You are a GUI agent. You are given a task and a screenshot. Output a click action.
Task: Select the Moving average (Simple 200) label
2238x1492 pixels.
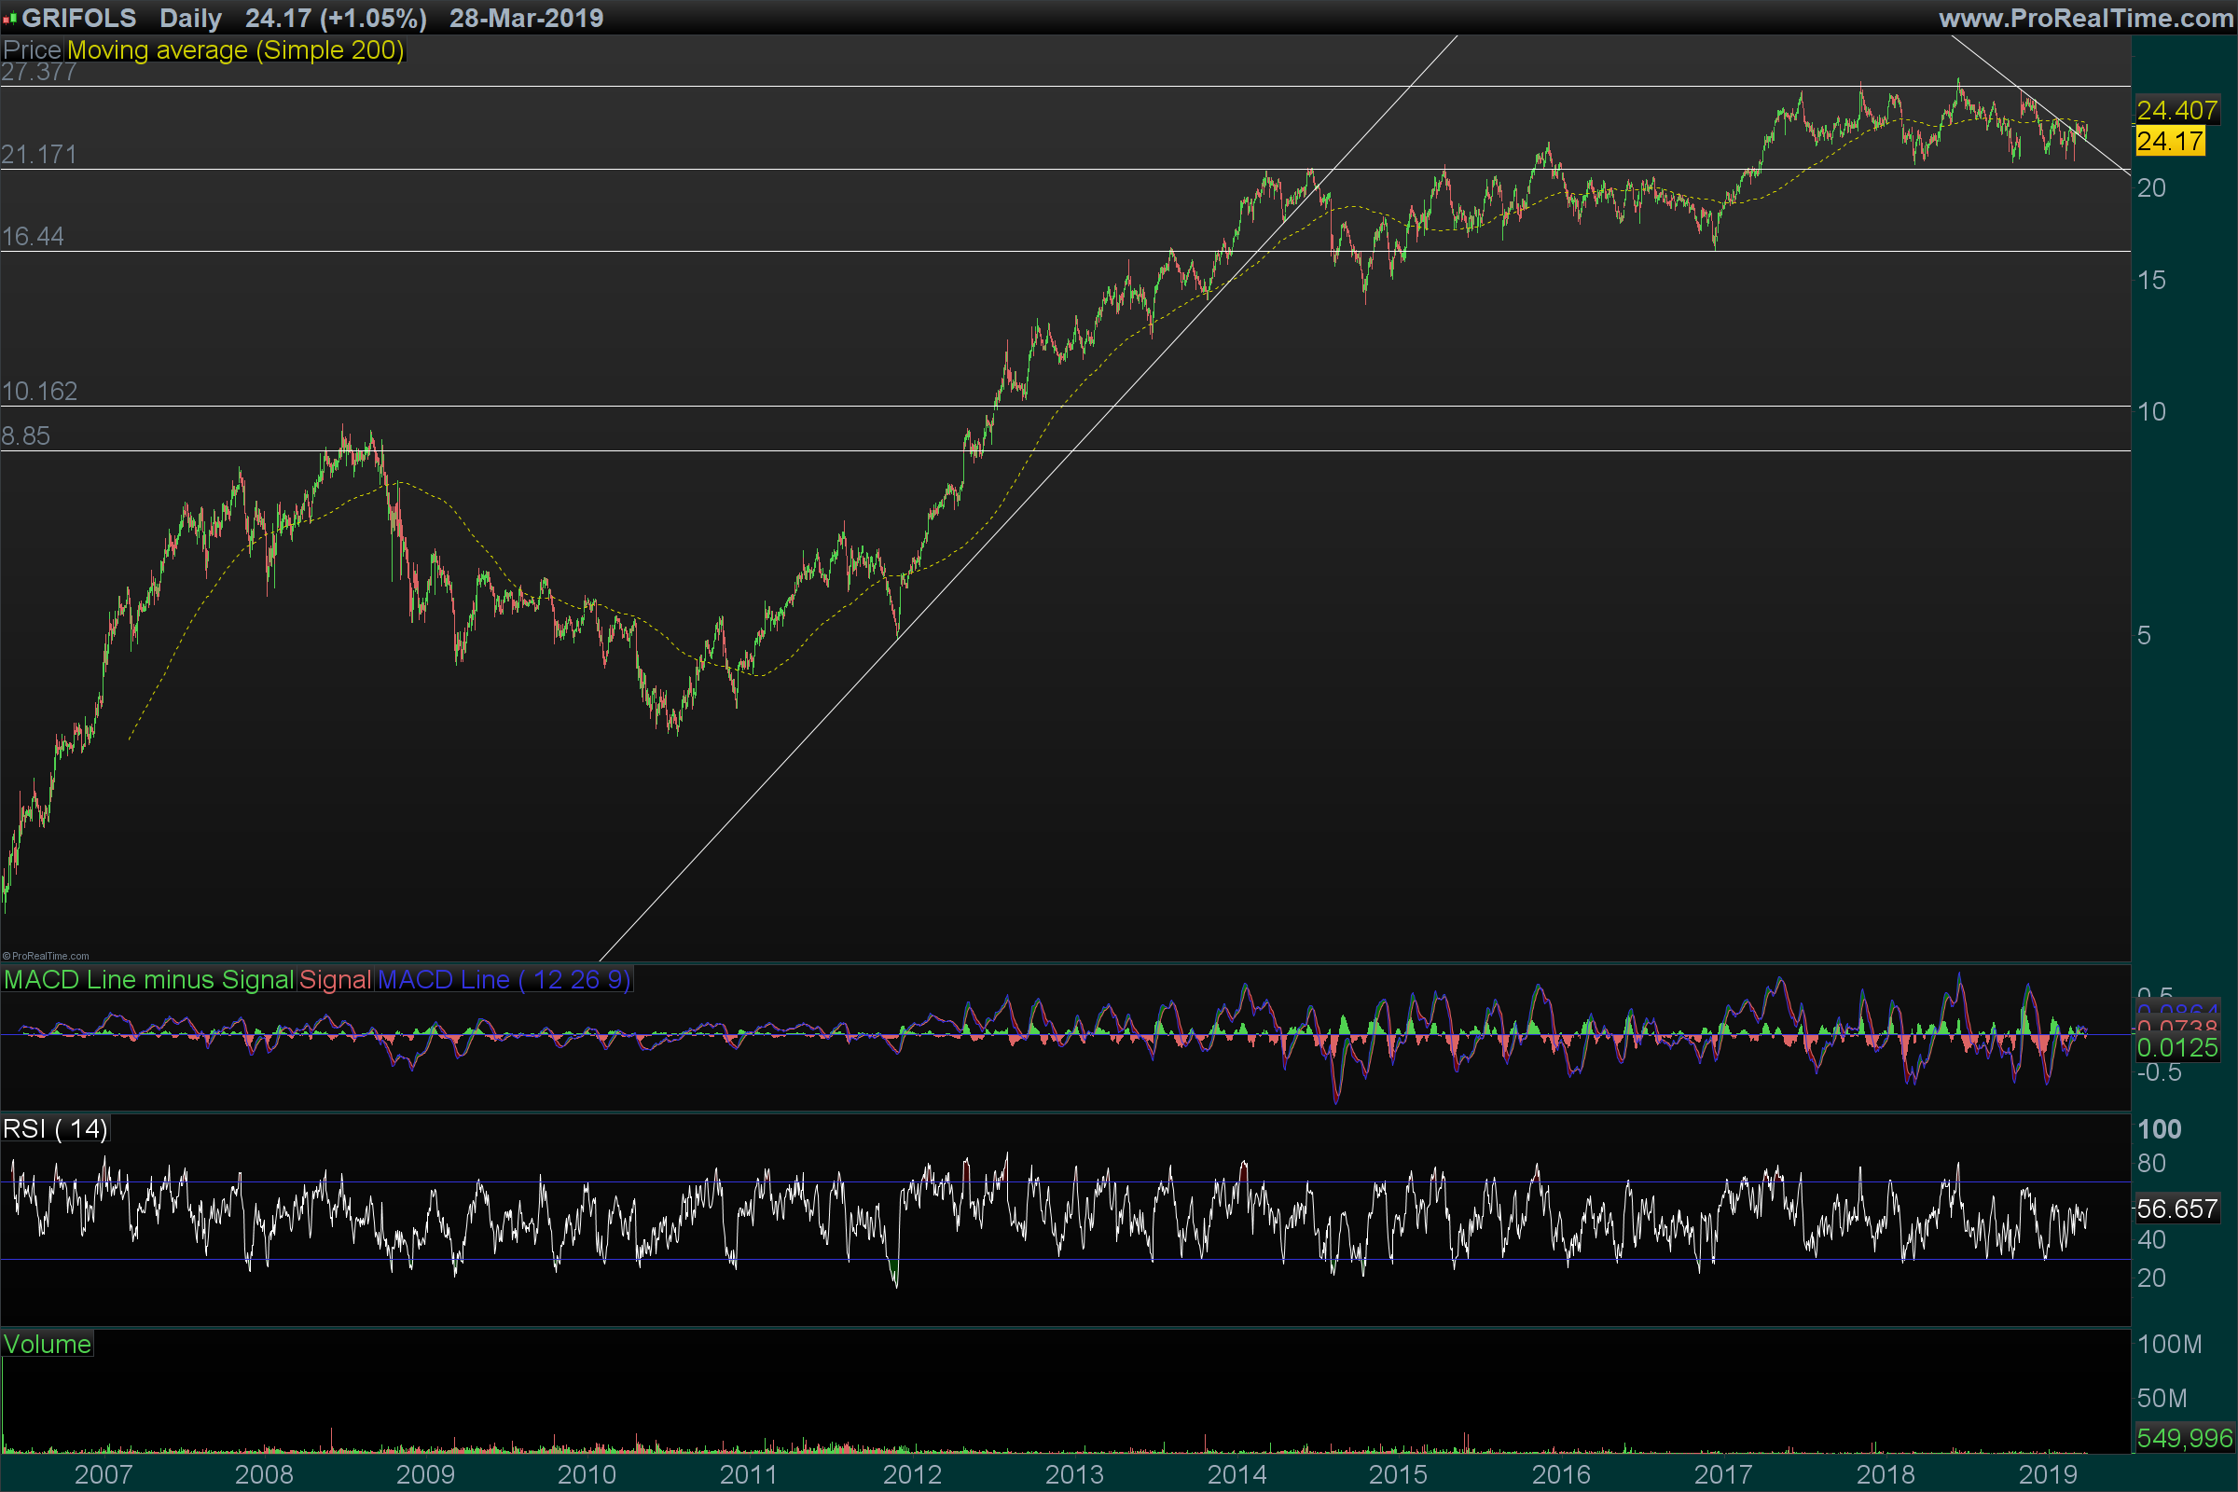point(235,50)
